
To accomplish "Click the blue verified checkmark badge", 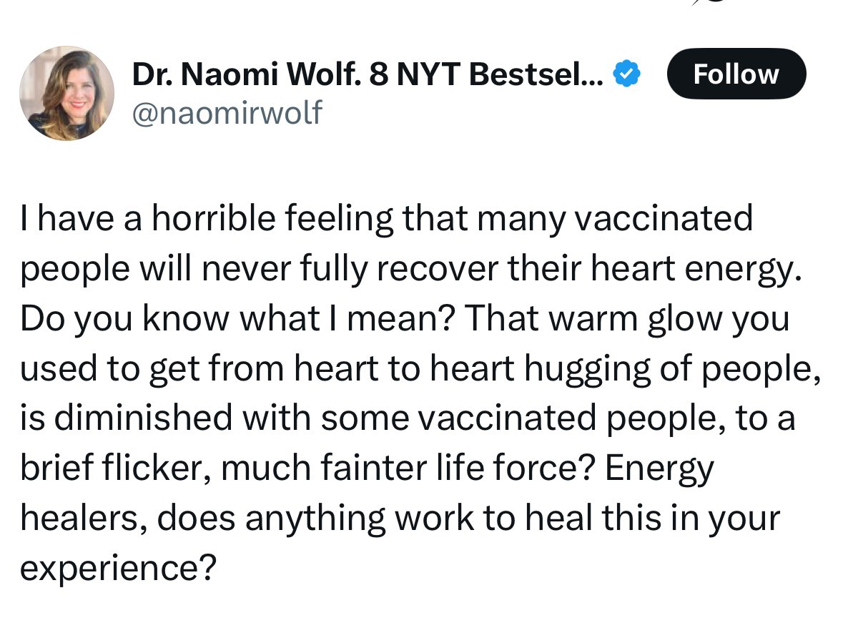I will [x=628, y=76].
